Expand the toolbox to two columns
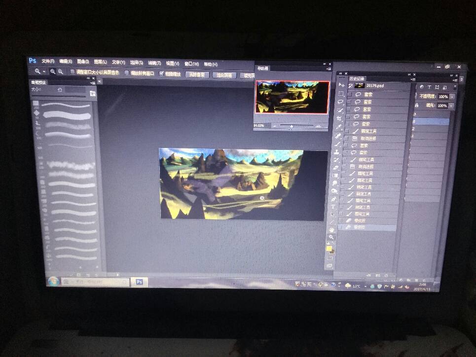 pos(341,73)
